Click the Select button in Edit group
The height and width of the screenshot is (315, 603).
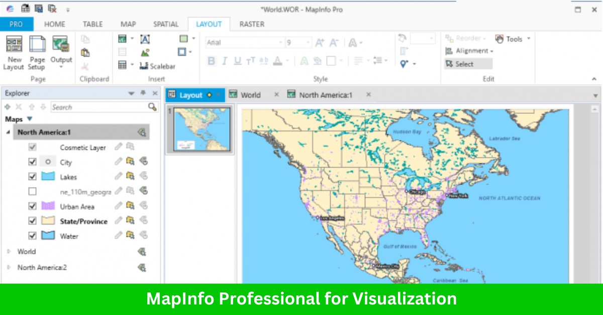(x=464, y=63)
